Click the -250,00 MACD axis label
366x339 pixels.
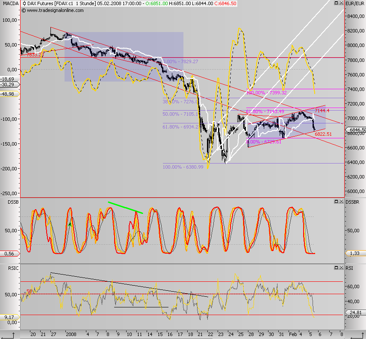click(9, 193)
